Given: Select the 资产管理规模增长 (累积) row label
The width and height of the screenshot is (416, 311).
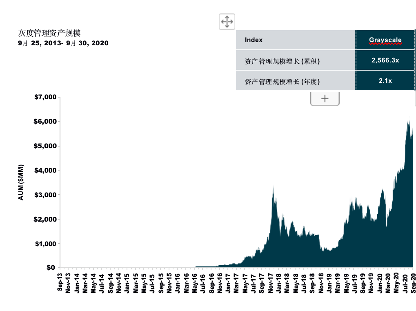Looking at the screenshot, I should (x=282, y=61).
